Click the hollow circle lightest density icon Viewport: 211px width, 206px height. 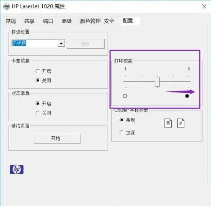[125, 96]
